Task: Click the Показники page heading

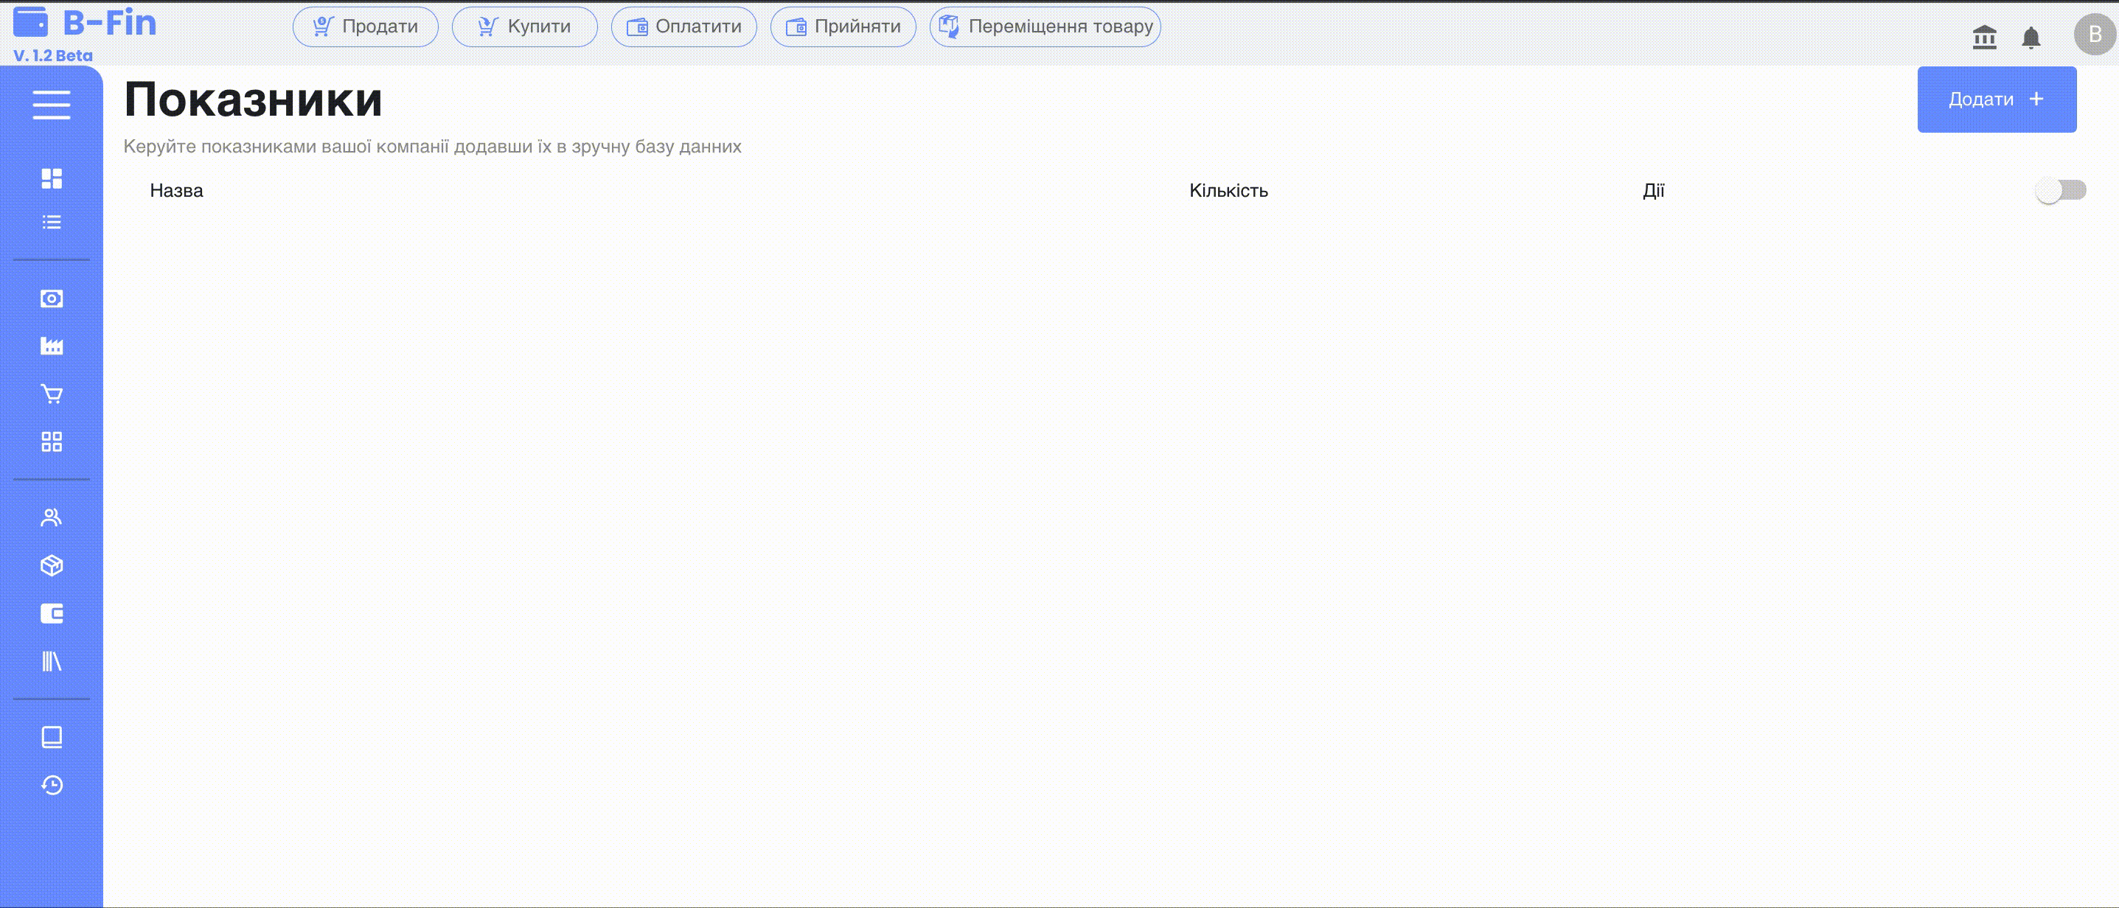Action: click(254, 99)
